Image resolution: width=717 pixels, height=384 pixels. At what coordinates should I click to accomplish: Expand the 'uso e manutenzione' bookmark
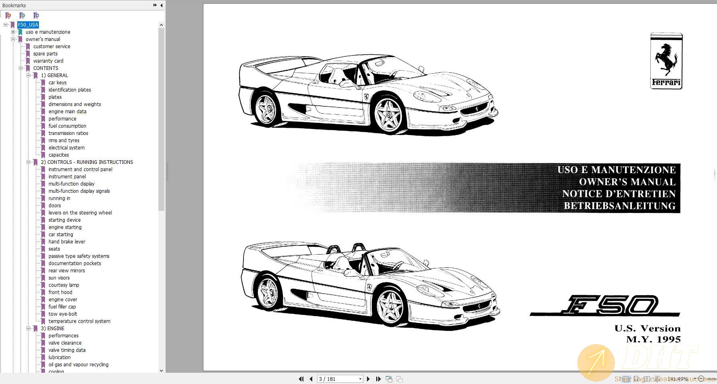click(x=13, y=32)
